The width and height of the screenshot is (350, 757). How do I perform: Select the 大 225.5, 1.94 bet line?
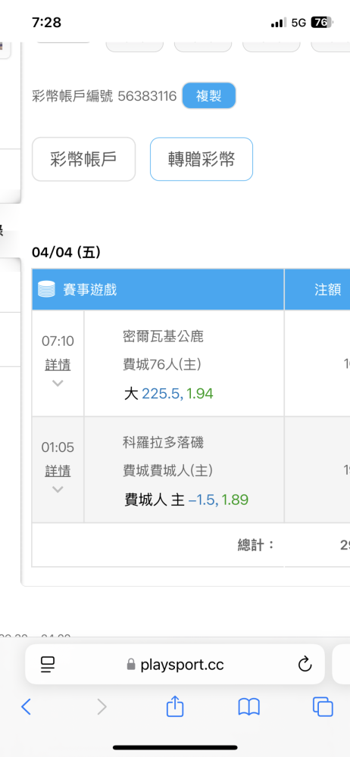169,394
